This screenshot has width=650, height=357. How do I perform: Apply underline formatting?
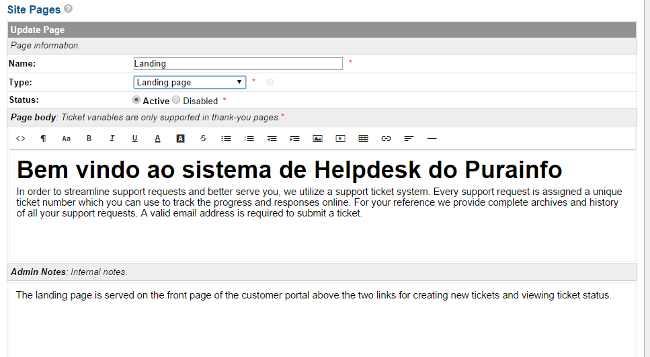[x=134, y=138]
